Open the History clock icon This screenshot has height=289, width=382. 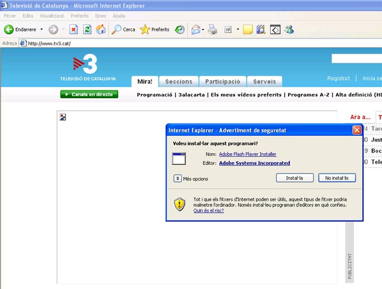[x=180, y=30]
